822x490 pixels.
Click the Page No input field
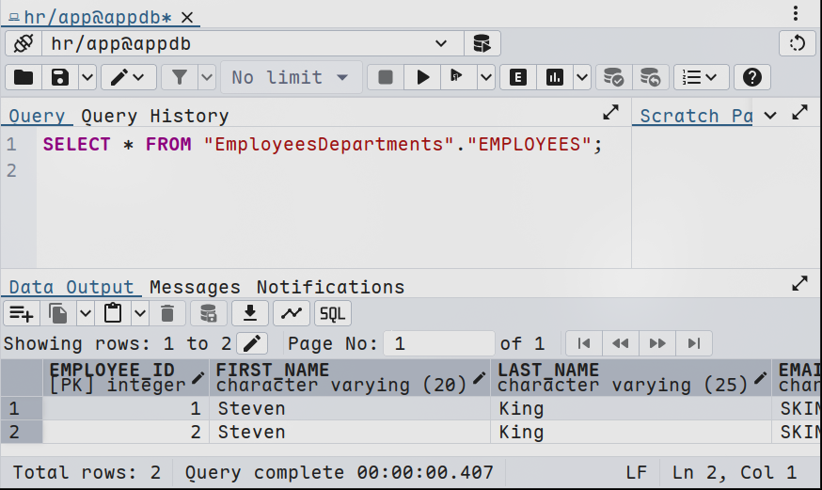(439, 343)
